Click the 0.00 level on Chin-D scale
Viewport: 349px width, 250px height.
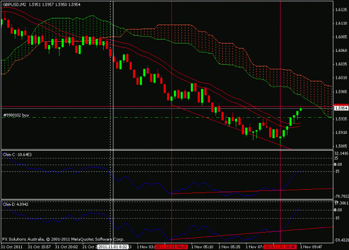coord(338,210)
